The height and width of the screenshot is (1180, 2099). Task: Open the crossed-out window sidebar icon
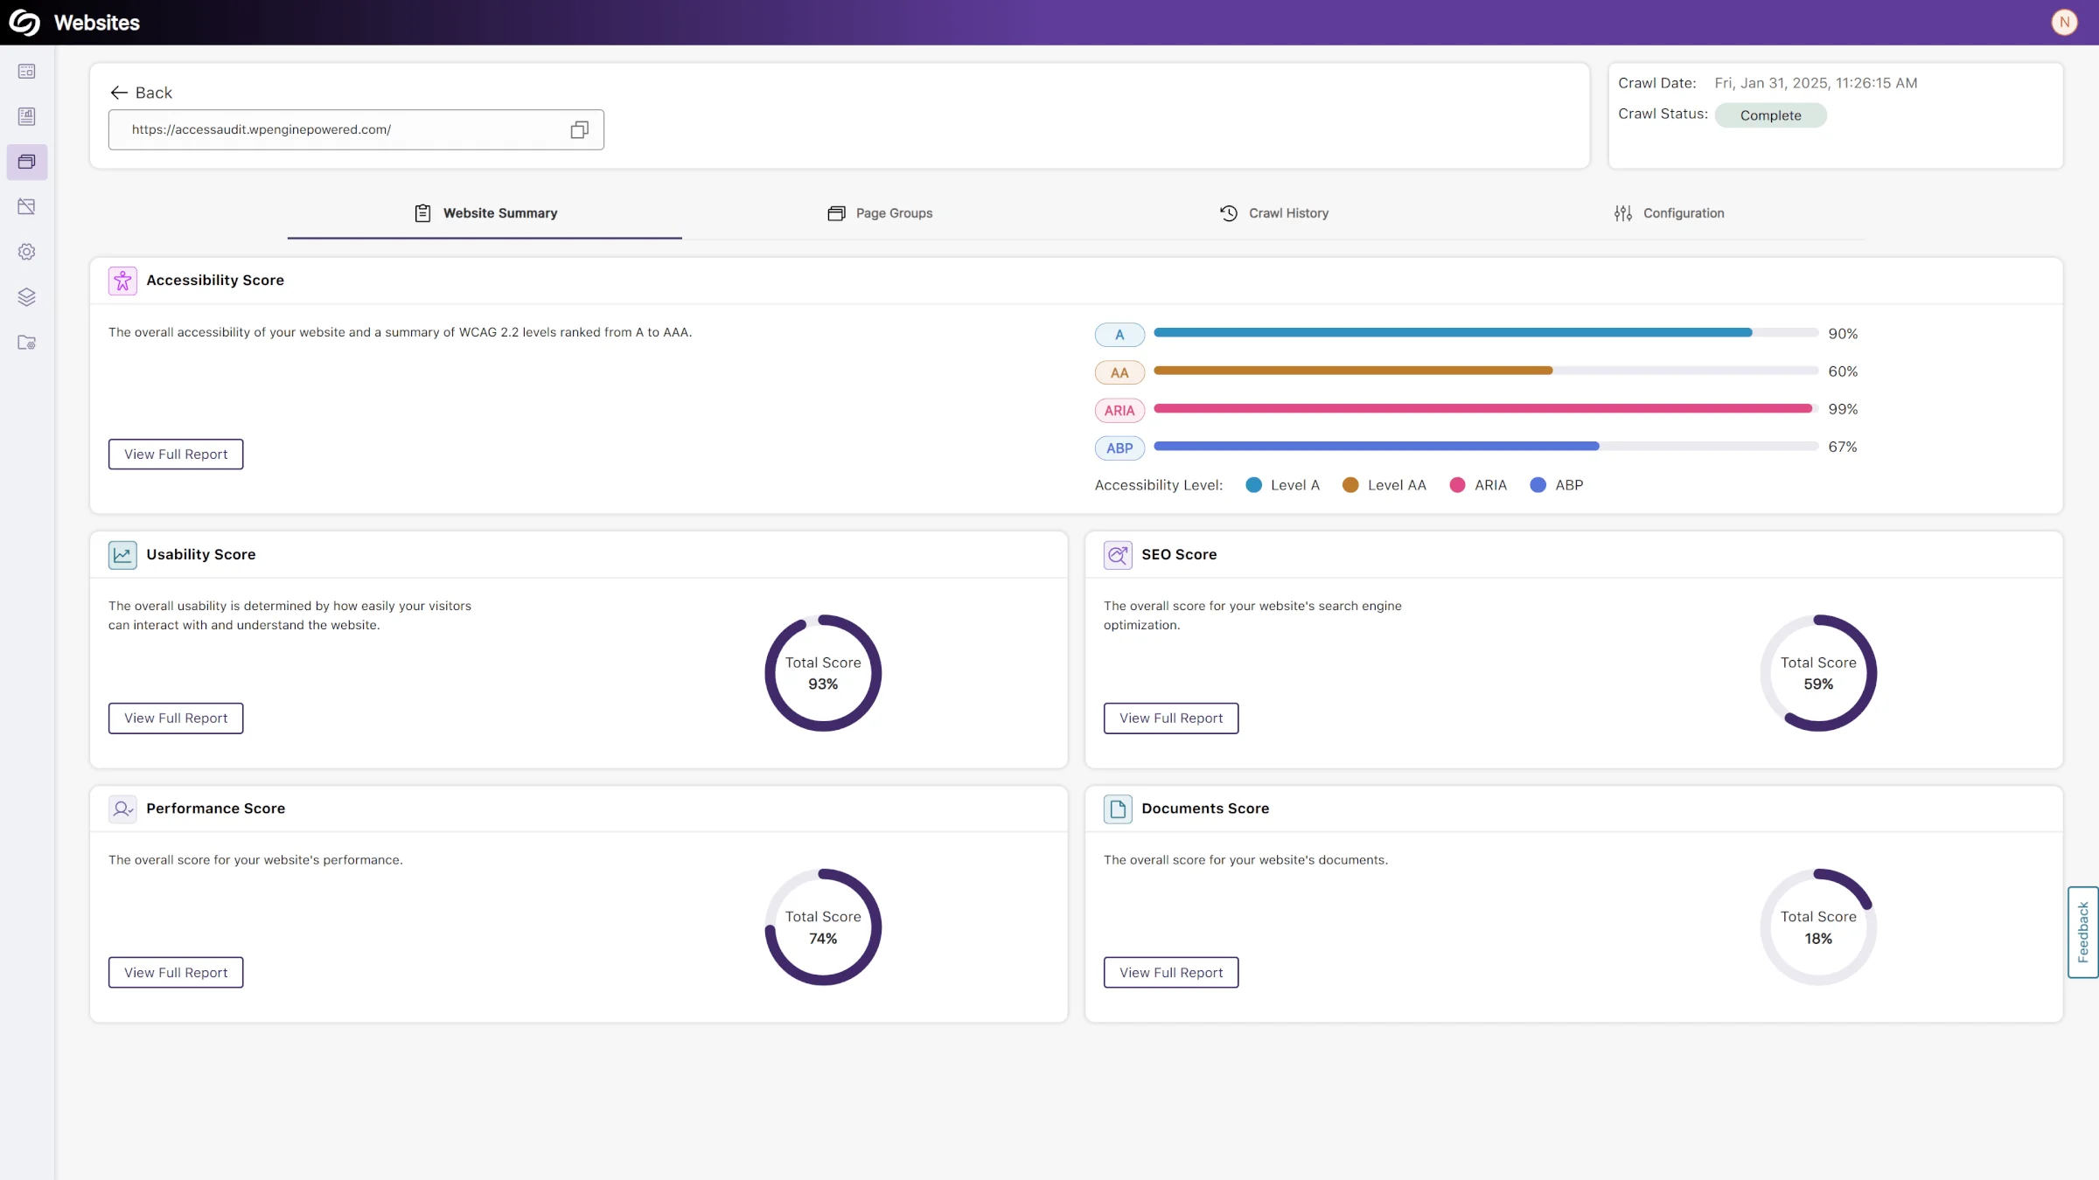coord(27,207)
